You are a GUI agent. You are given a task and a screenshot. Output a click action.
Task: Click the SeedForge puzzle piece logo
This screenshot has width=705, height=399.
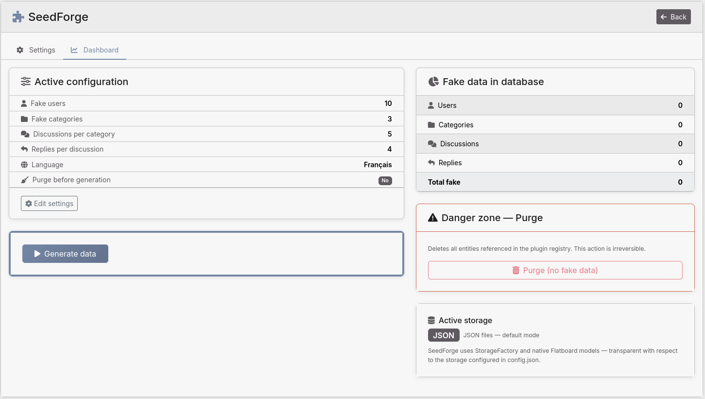point(18,16)
